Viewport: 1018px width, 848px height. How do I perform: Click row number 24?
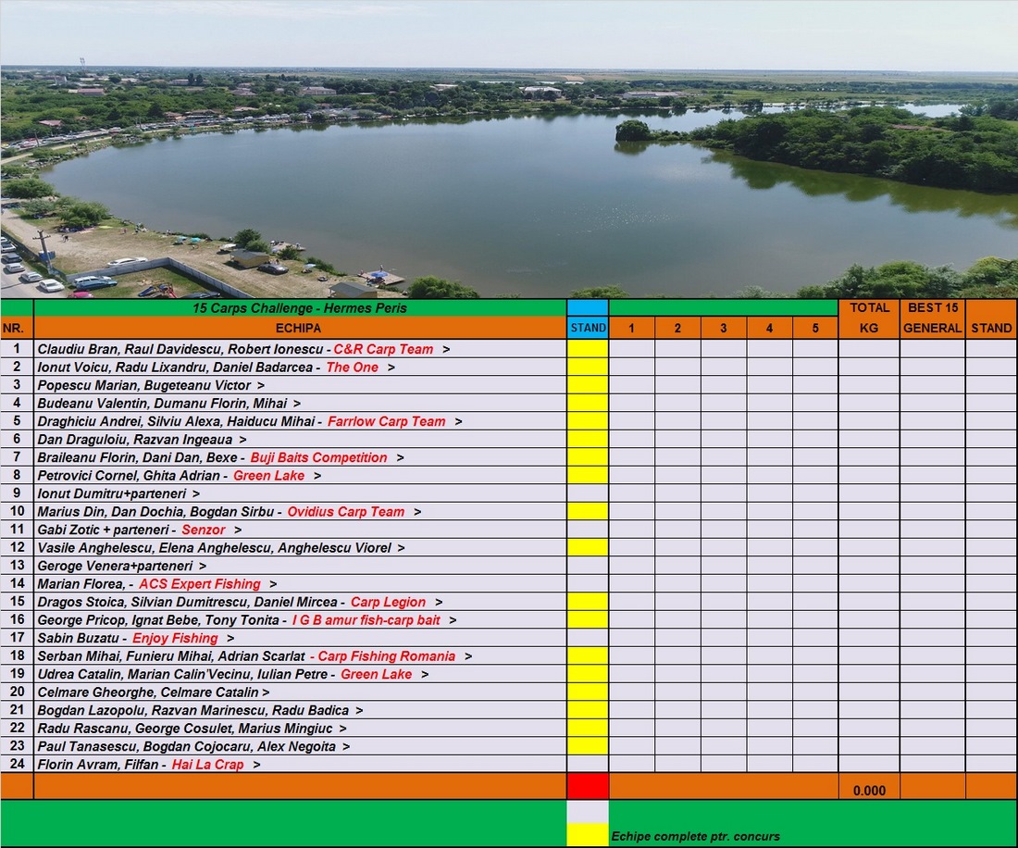(x=17, y=765)
